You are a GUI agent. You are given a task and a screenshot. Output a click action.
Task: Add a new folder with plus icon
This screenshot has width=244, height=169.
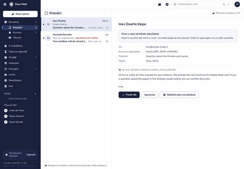35,94
